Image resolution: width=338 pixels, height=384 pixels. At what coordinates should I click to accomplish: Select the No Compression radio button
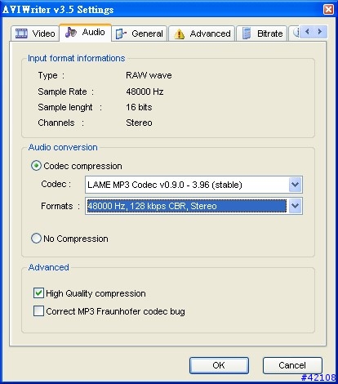coord(36,239)
